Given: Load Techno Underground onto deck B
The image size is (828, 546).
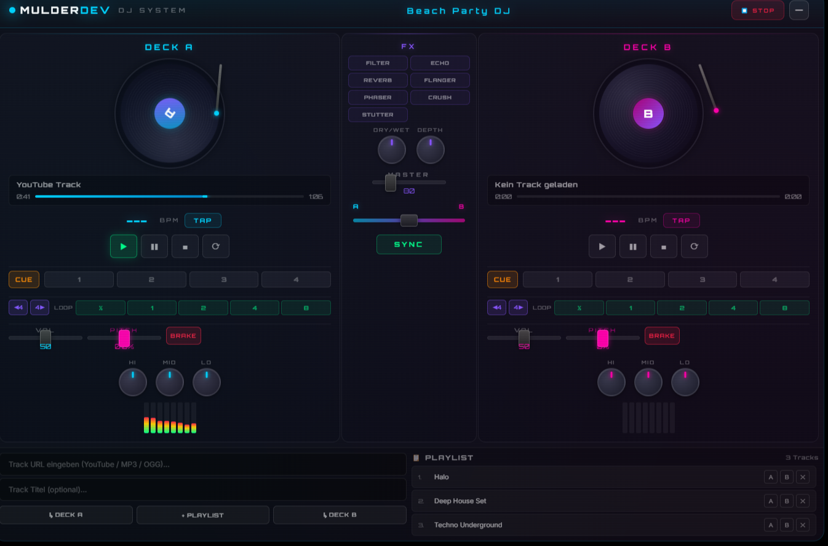Looking at the screenshot, I should click(787, 525).
